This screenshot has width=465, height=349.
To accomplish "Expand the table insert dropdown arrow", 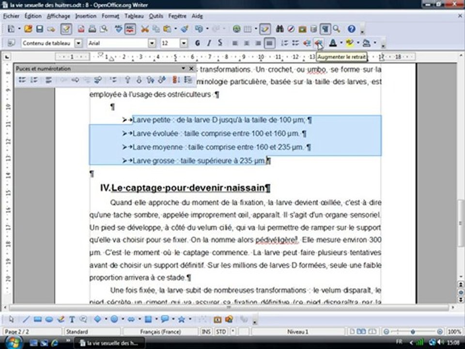I will click(256, 29).
